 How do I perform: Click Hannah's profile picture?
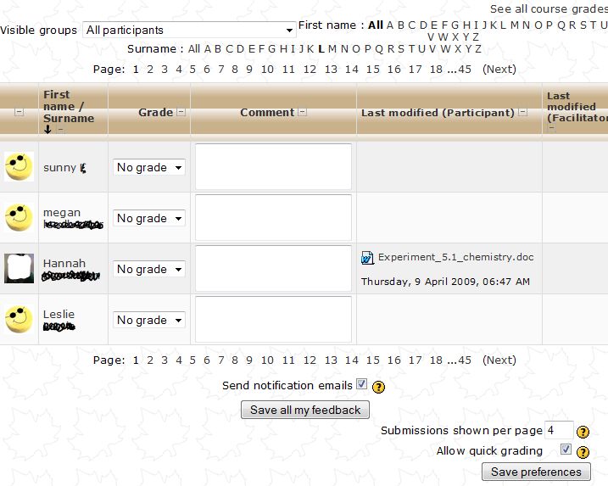(x=19, y=269)
